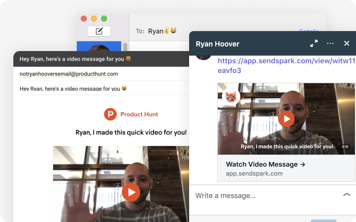Click the Product Hunt logo in email
Image resolution: width=356 pixels, height=222 pixels.
pyautogui.click(x=110, y=114)
